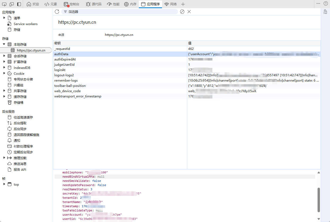Screen dimensions: 330x222
Task: Expand the top frame node
Action: pos(4,184)
